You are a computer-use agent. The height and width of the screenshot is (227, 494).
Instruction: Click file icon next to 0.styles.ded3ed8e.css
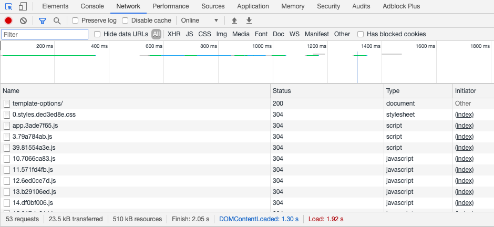7,115
